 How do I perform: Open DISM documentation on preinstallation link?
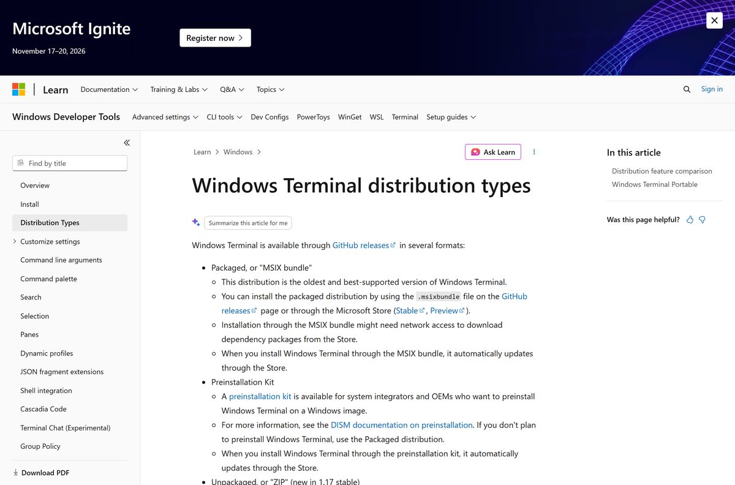click(402, 425)
